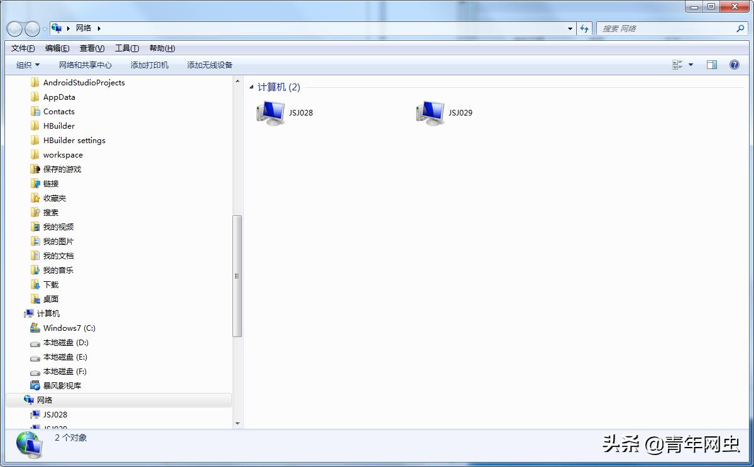Collapse the 计算机 (2) group

252,87
